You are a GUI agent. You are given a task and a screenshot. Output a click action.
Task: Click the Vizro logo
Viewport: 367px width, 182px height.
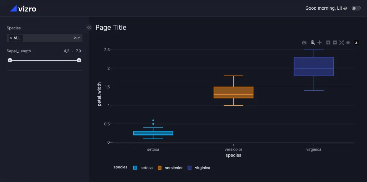pos(23,8)
